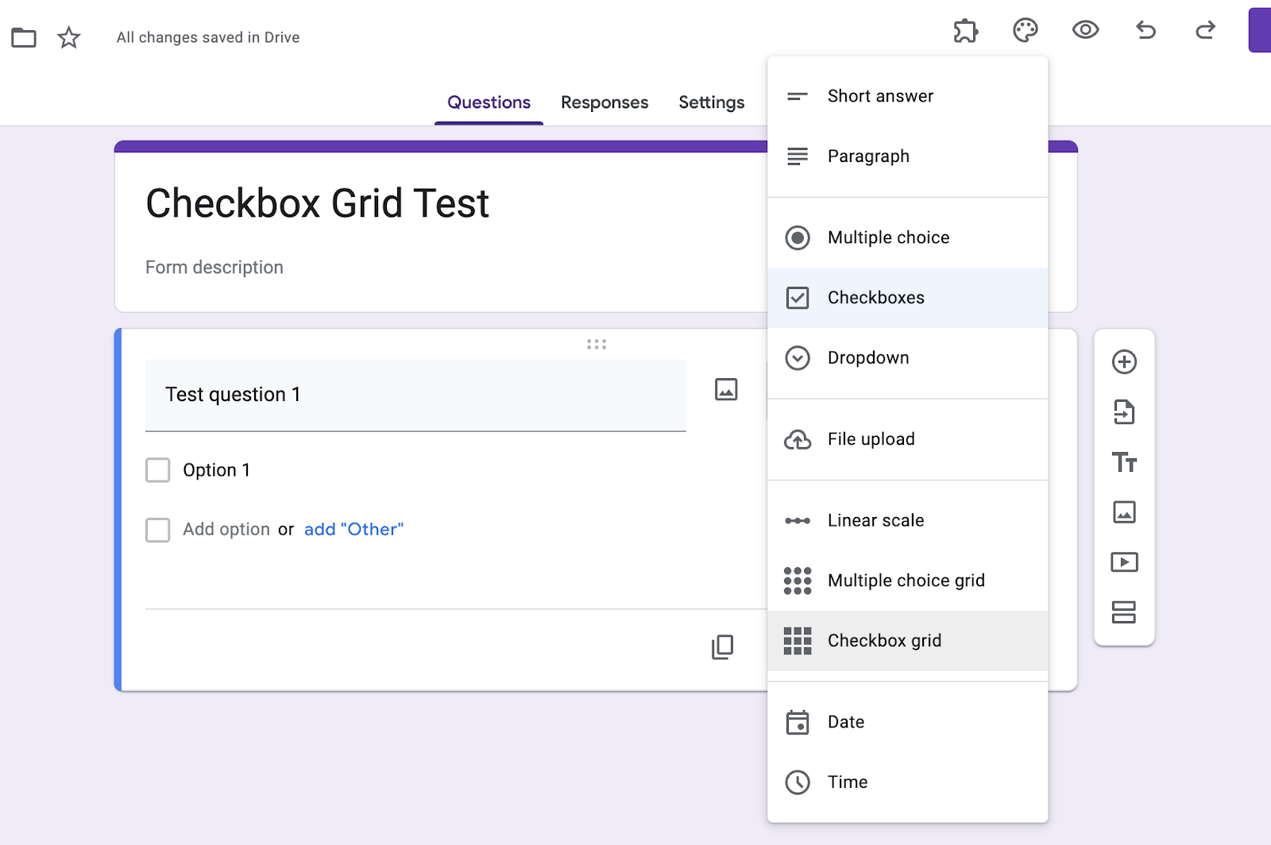Screen dimensions: 1271x845
Task: Click the Add option checkbox
Action: pos(158,530)
